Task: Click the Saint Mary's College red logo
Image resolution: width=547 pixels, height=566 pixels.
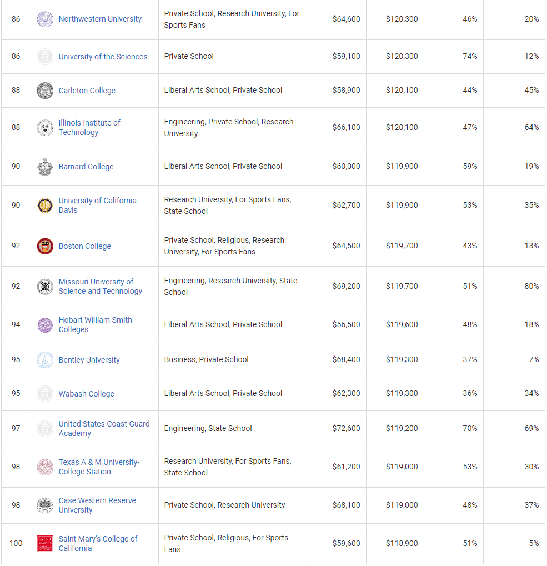Action: pos(45,544)
